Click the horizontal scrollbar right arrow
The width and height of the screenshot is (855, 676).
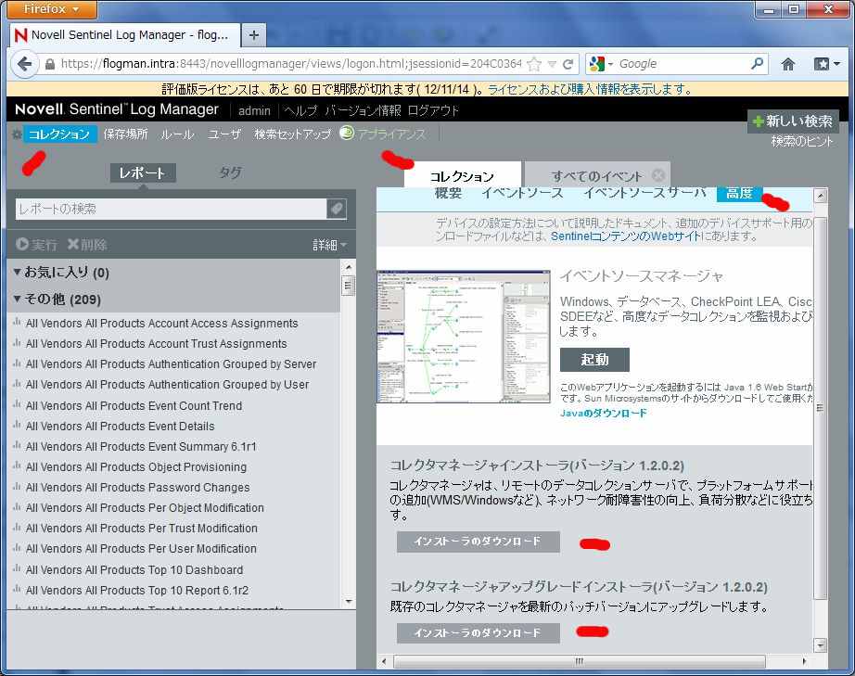(x=804, y=661)
